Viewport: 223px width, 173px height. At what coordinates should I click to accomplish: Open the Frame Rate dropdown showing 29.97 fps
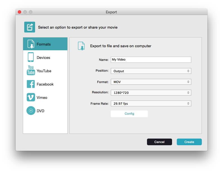pyautogui.click(x=151, y=104)
